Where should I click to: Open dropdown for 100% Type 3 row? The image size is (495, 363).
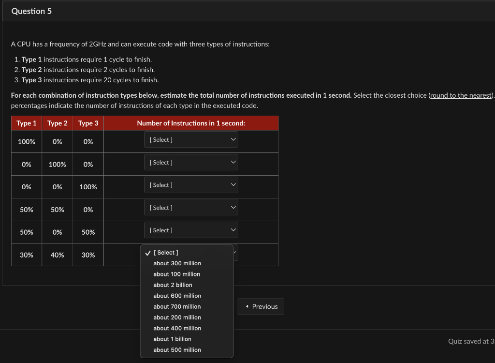(191, 185)
